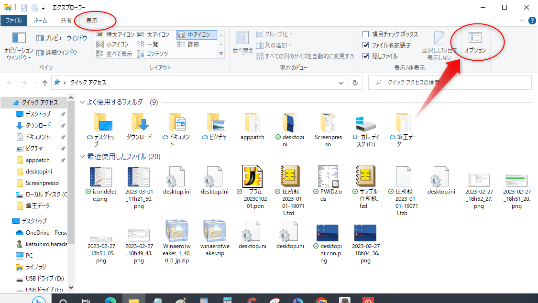Click the blue help question mark button
Screen dimensions: 538x303
[532, 20]
